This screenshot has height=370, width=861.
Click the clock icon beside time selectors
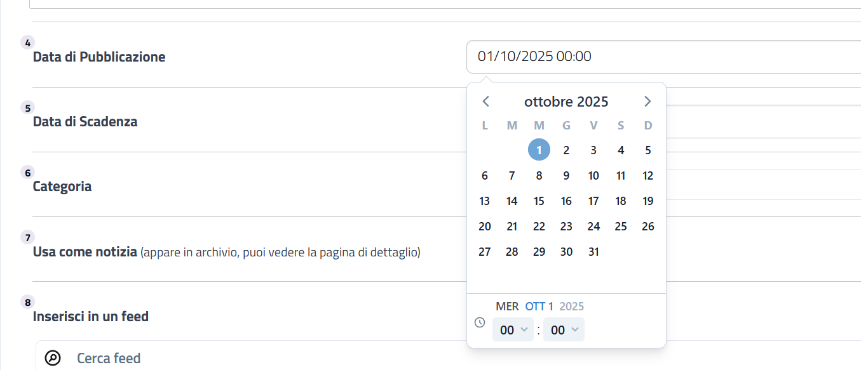coord(480,322)
